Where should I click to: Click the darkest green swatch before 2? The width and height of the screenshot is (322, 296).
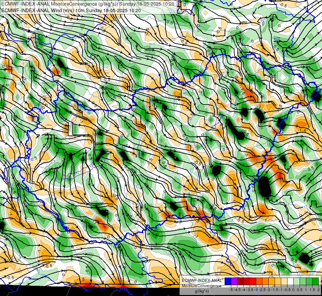coord(315,282)
